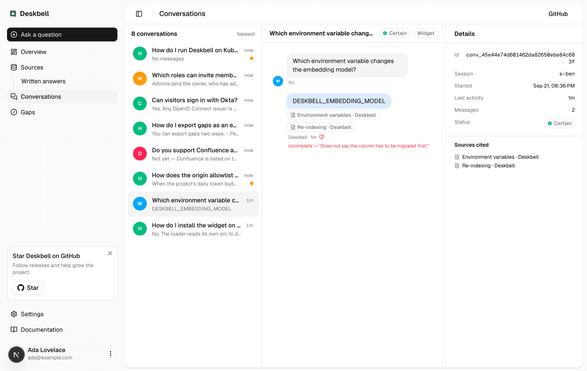Screen dimensions: 587x371
Task: Open the Documentation link
Action: click(62, 330)
